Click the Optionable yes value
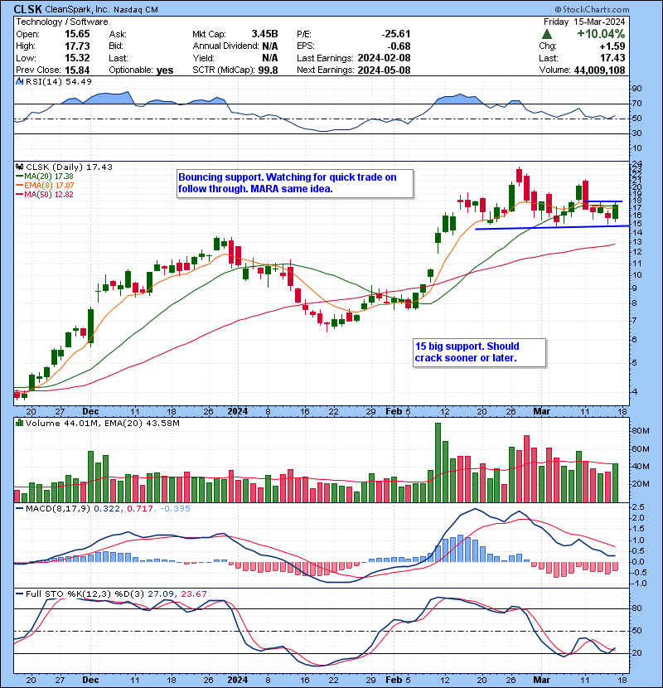Screen dimensions: 663x688 tap(165, 70)
